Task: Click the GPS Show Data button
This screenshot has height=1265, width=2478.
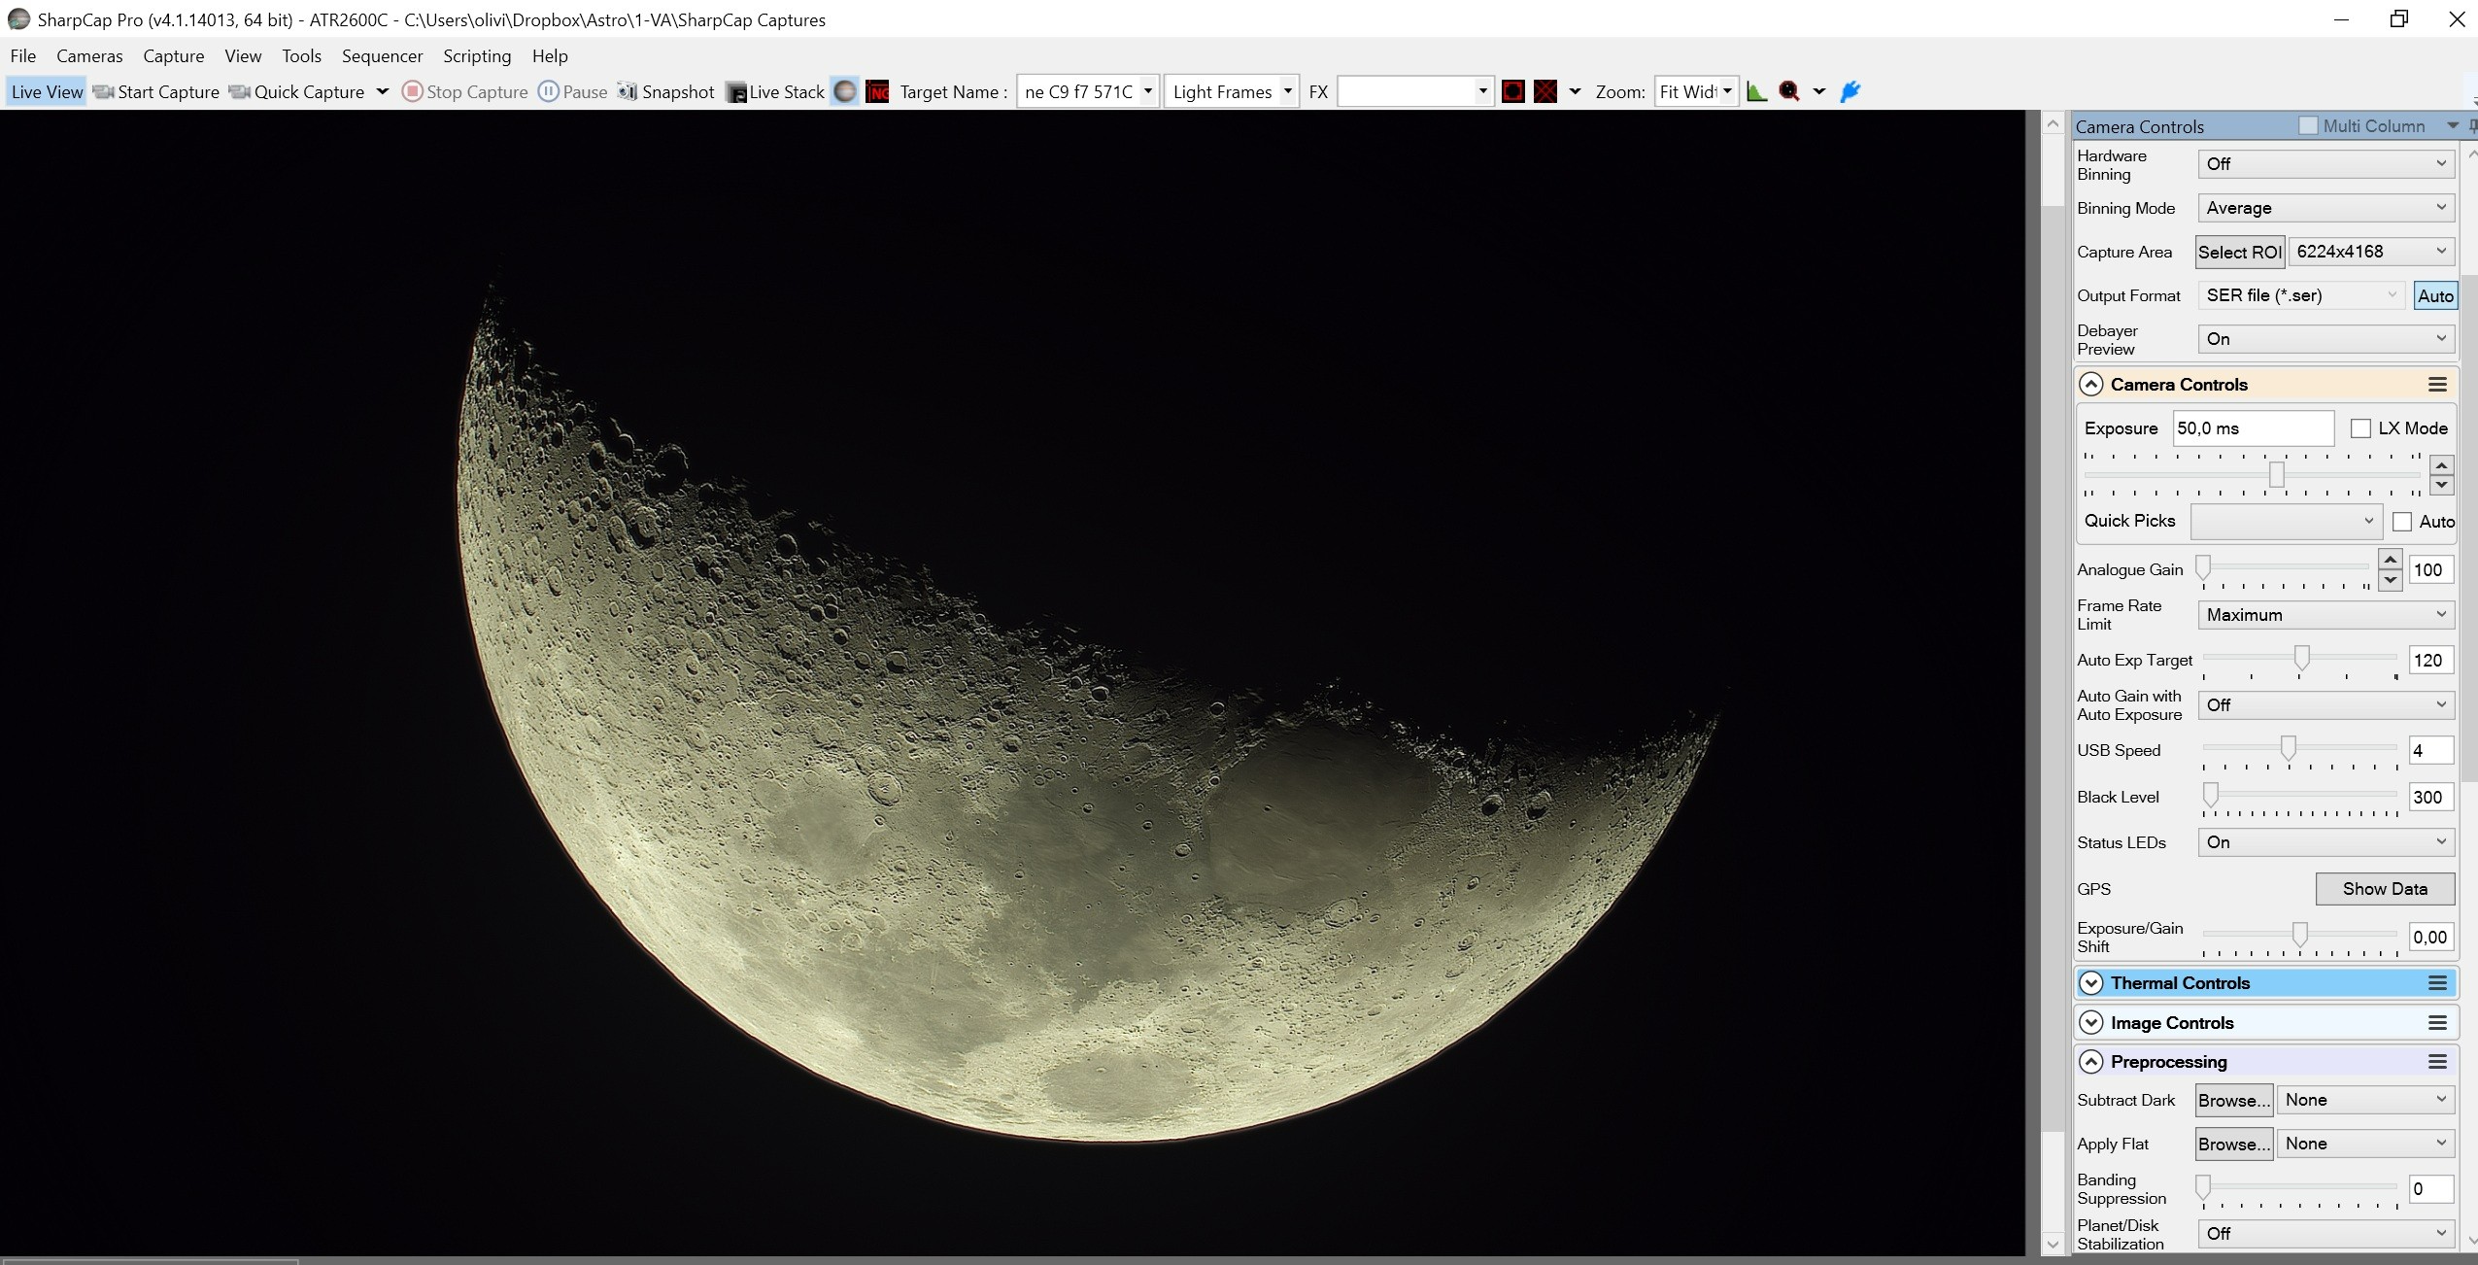Action: pyautogui.click(x=2385, y=889)
